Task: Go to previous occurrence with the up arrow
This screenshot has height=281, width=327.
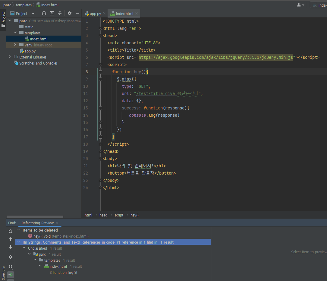Action: pyautogui.click(x=11, y=239)
